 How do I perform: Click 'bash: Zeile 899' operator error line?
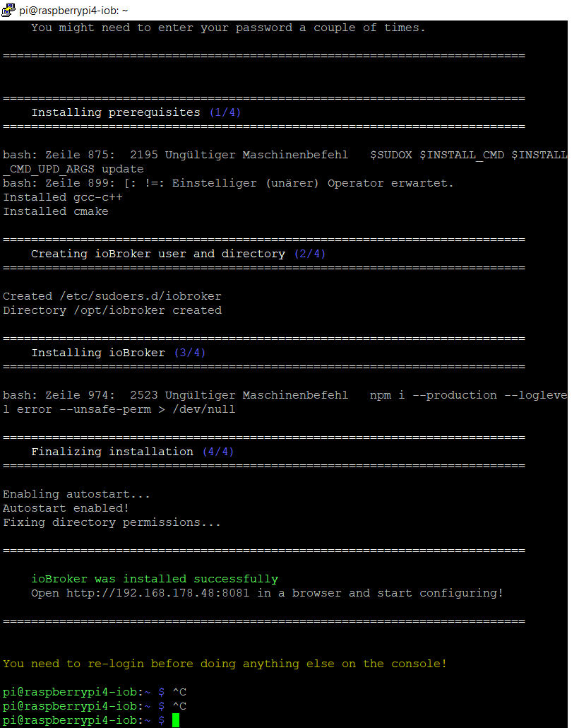click(x=228, y=183)
